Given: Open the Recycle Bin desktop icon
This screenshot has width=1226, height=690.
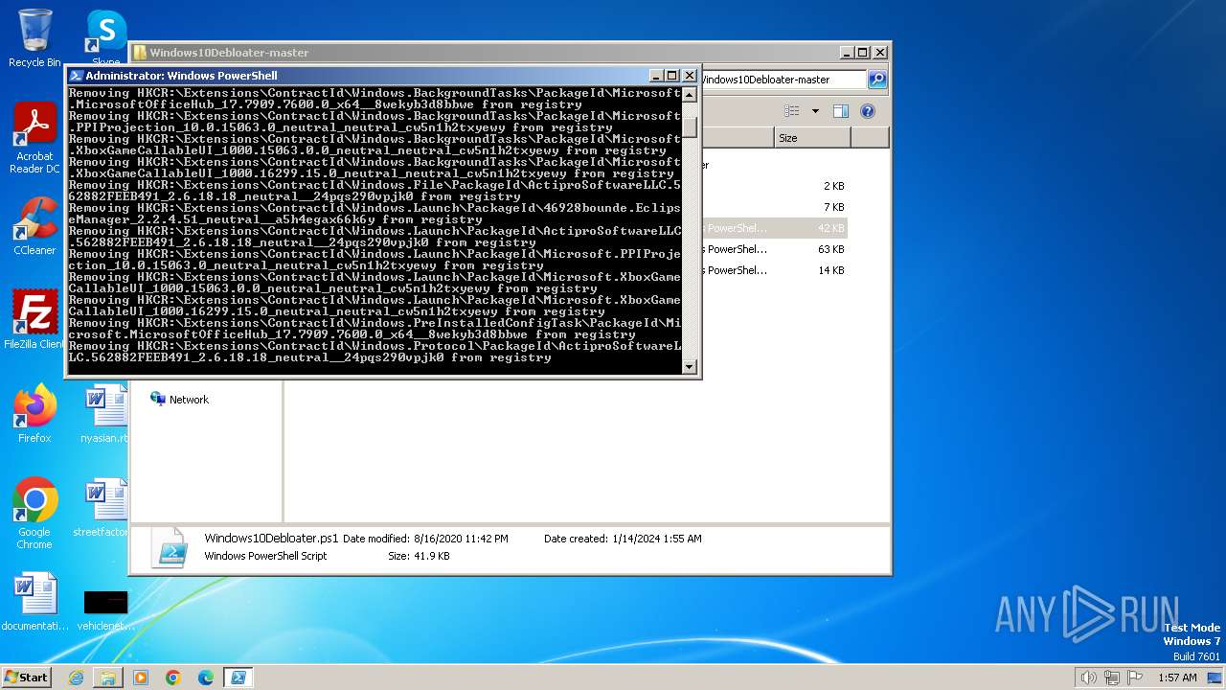Looking at the screenshot, I should pyautogui.click(x=34, y=38).
